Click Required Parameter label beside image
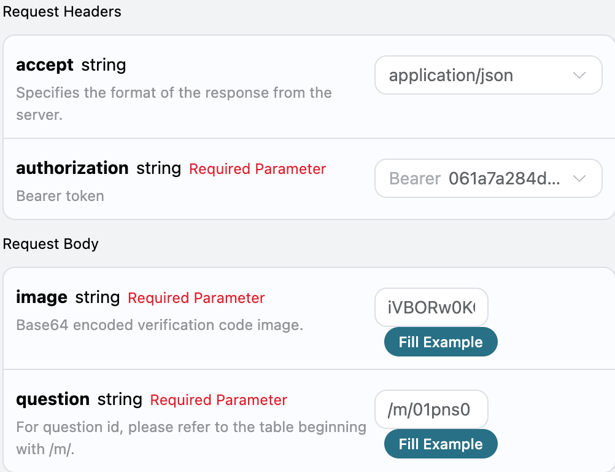Image resolution: width=615 pixels, height=472 pixels. [x=196, y=298]
